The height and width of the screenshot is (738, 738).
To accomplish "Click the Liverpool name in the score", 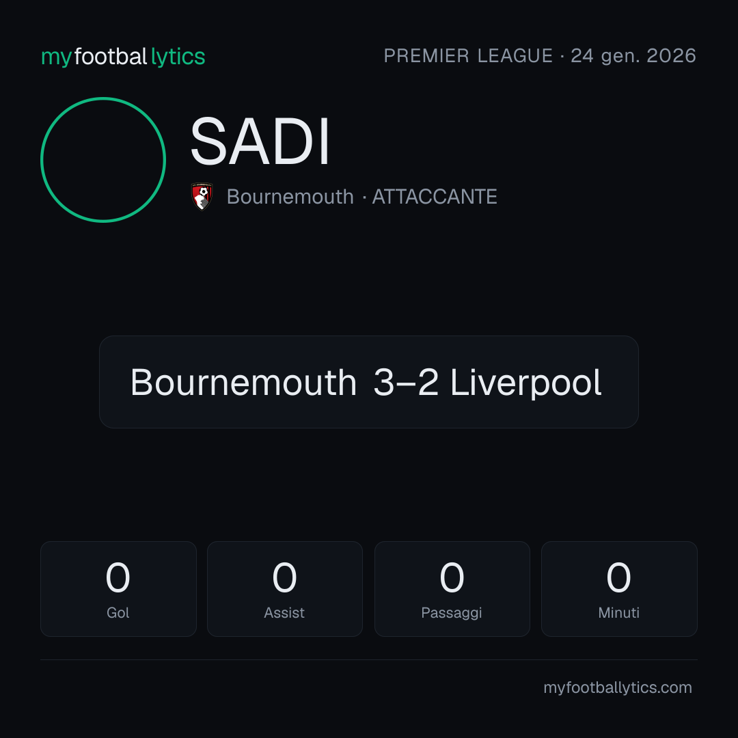I will point(525,382).
